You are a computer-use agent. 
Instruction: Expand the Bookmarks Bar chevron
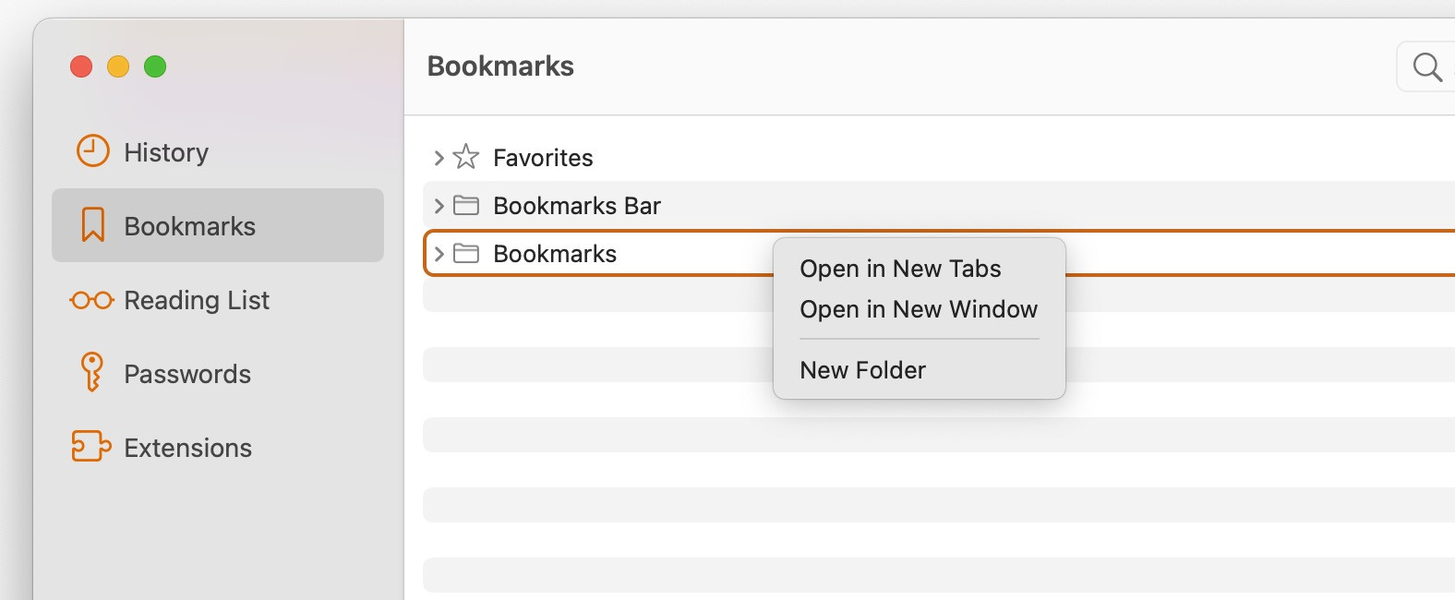439,206
